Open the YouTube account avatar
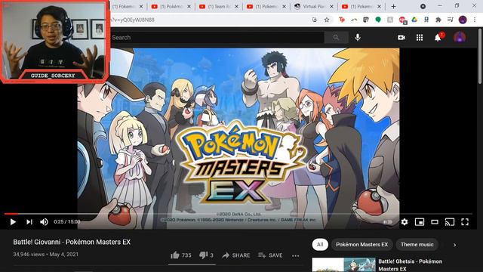 point(460,37)
